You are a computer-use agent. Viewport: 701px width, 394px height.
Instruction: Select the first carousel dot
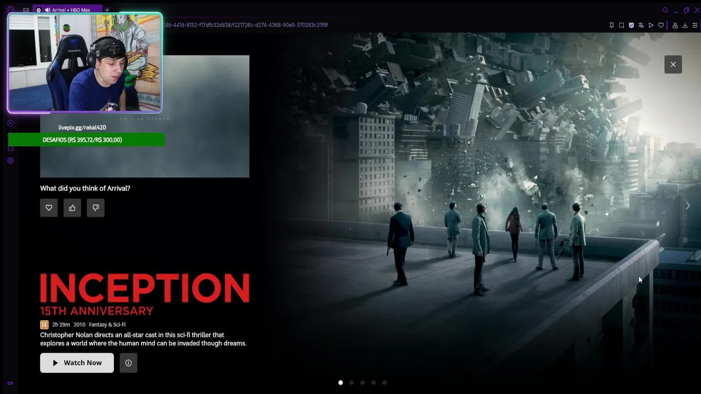point(341,383)
